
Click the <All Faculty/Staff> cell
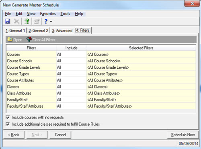141,100
